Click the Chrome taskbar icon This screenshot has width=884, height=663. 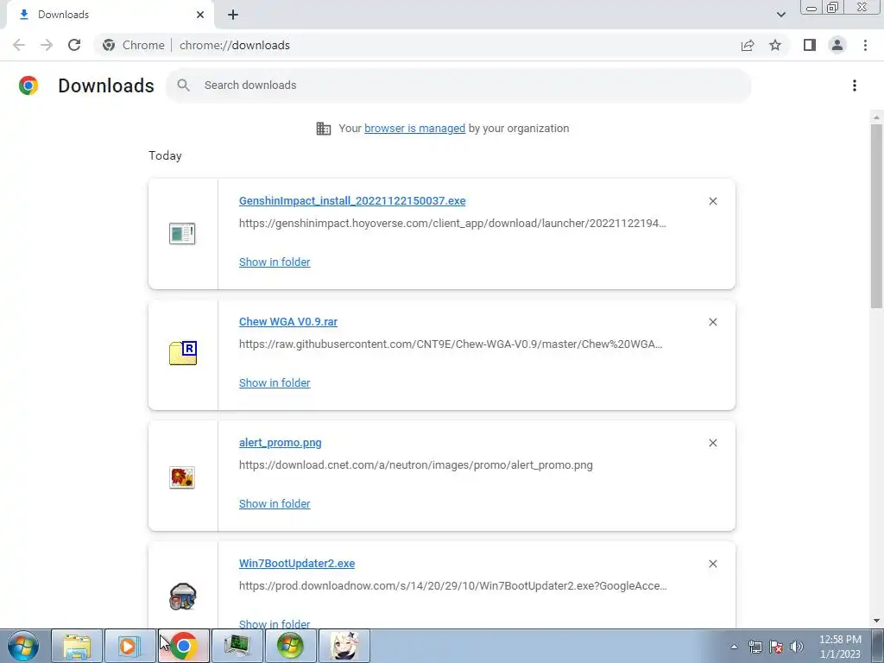(184, 646)
